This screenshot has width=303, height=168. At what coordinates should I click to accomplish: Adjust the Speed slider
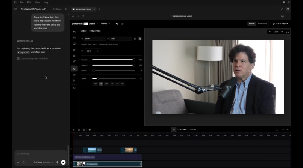tap(114, 79)
